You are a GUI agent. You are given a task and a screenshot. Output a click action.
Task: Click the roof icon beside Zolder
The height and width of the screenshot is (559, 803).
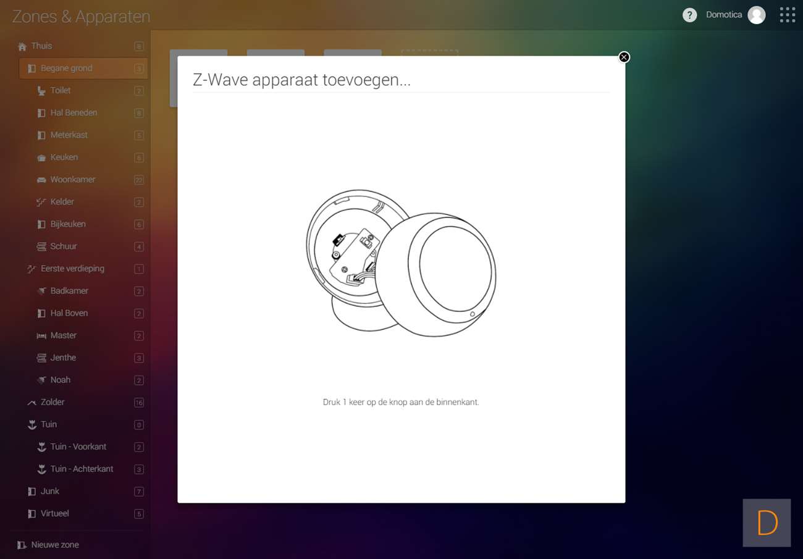click(32, 403)
